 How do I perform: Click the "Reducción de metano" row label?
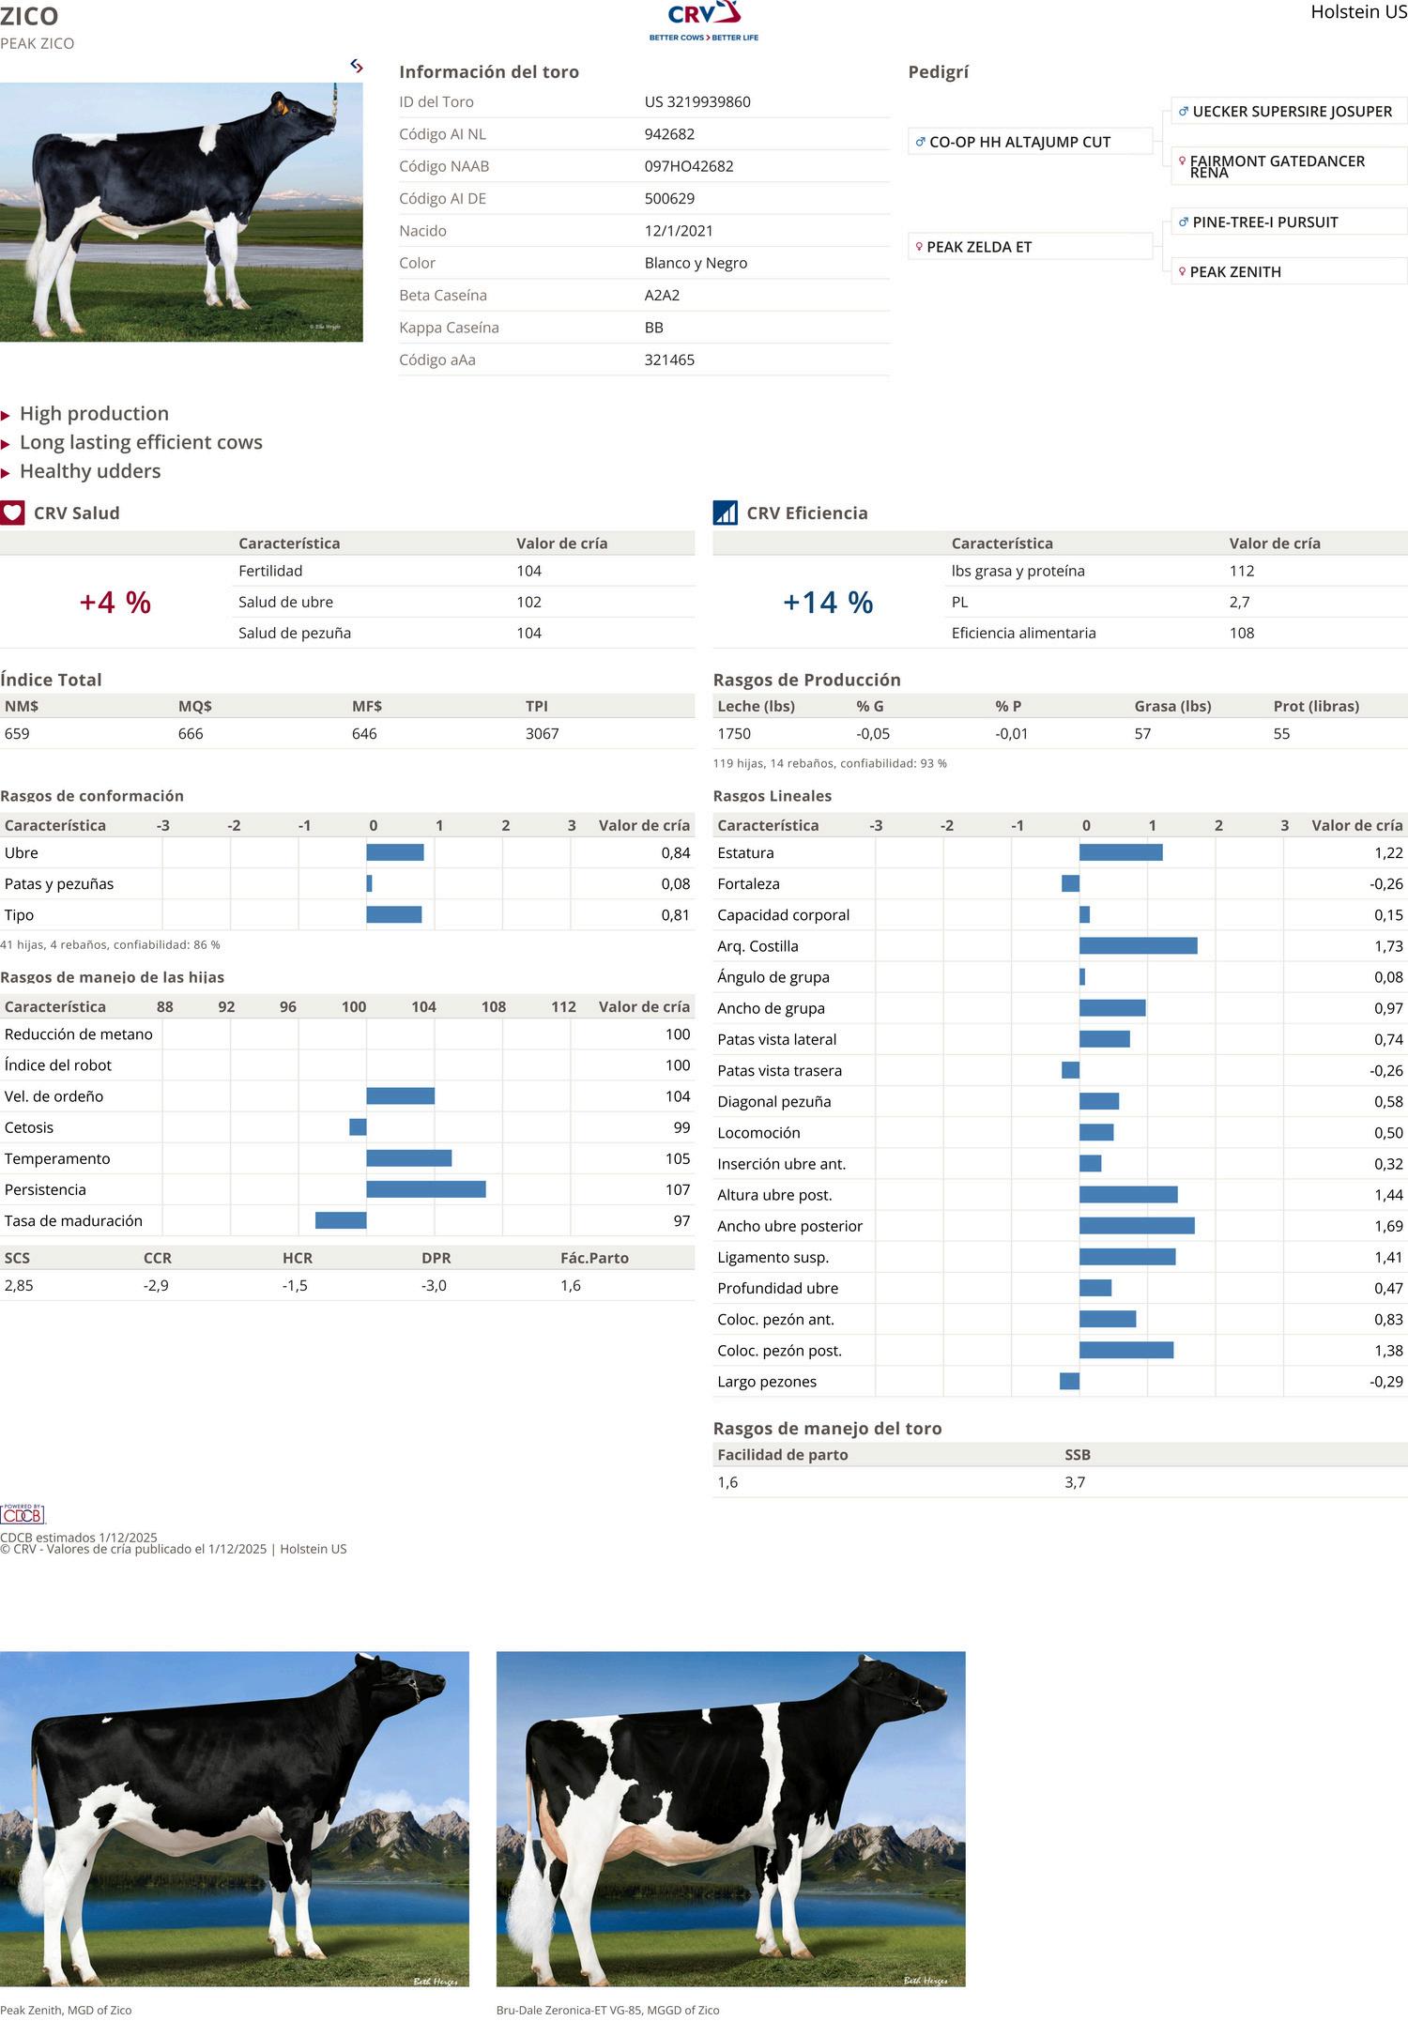click(x=79, y=1034)
